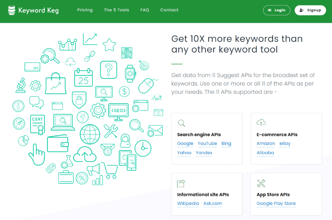The image size is (332, 220).
Task: Go to the FAQ page
Action: (x=144, y=10)
